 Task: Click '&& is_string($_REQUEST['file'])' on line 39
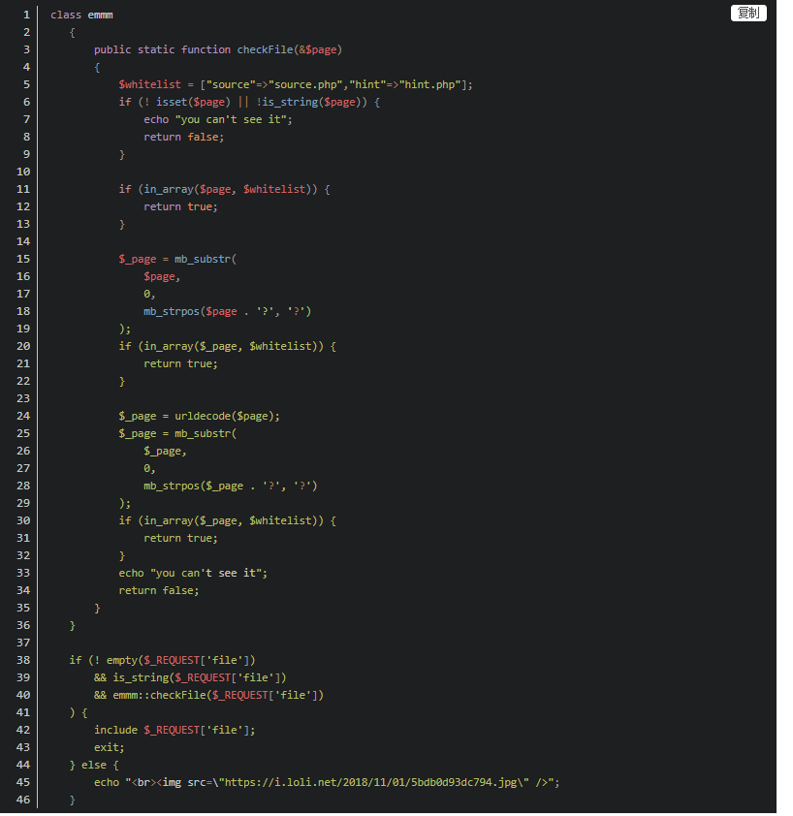point(190,677)
